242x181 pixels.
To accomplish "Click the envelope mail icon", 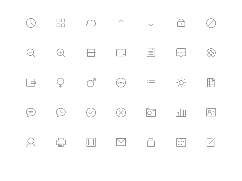I will pyautogui.click(x=121, y=142).
